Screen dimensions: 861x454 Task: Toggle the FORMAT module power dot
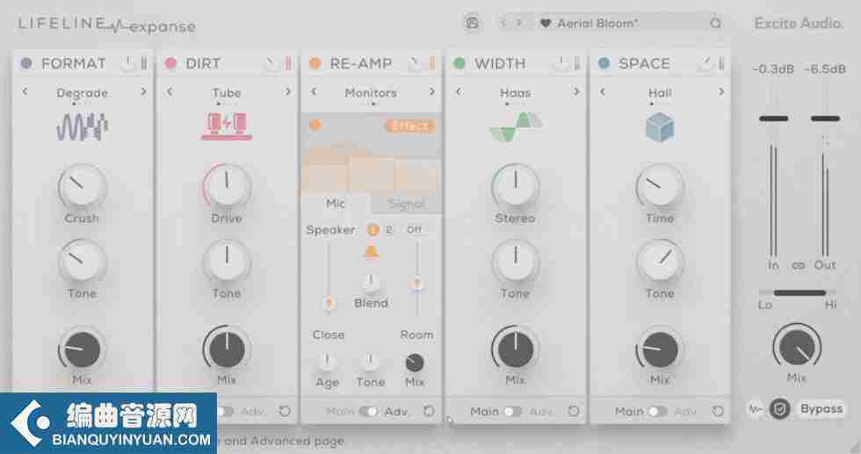tap(25, 64)
